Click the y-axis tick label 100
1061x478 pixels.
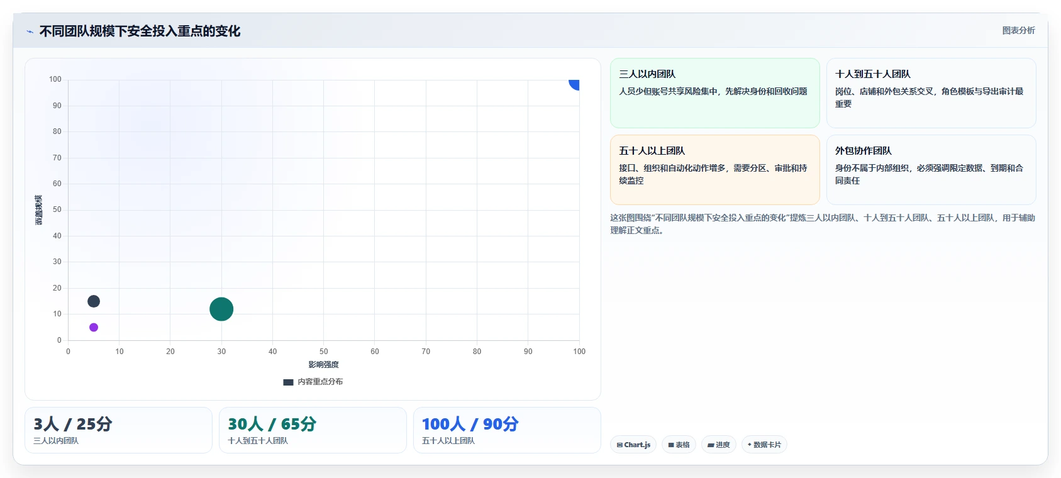click(x=55, y=79)
